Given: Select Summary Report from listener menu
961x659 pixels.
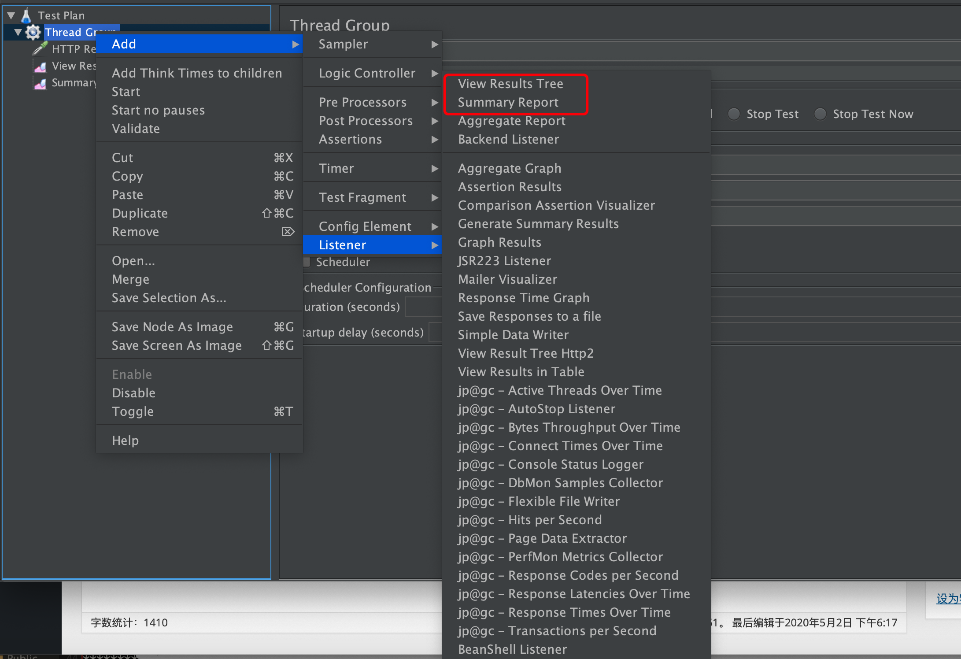Looking at the screenshot, I should 508,102.
